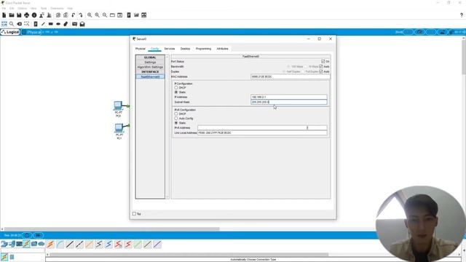Open the Network Devices category icon
This screenshot has width=466, height=262.
[x=4, y=244]
